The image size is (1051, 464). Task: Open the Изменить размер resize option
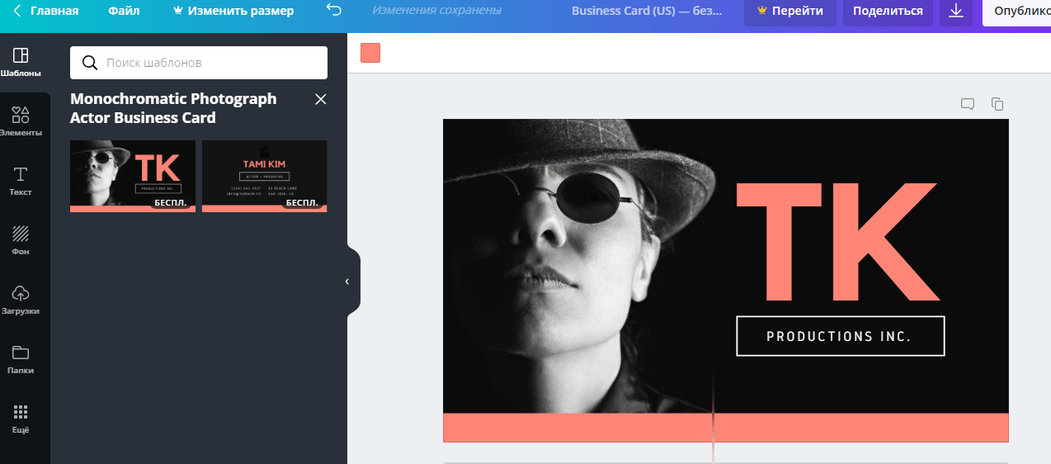tap(233, 11)
